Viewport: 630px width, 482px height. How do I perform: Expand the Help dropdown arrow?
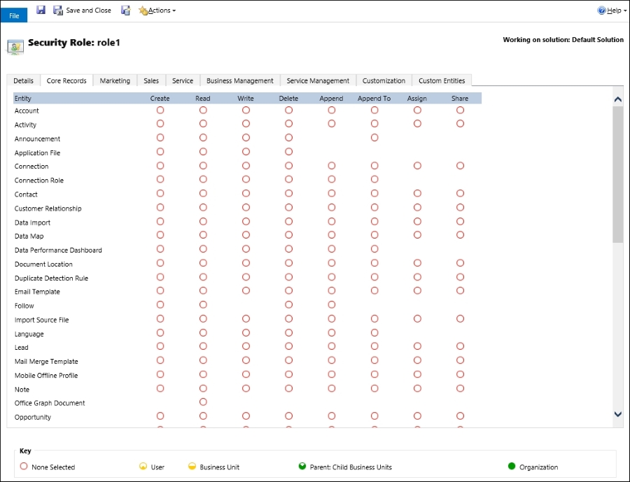click(x=625, y=11)
